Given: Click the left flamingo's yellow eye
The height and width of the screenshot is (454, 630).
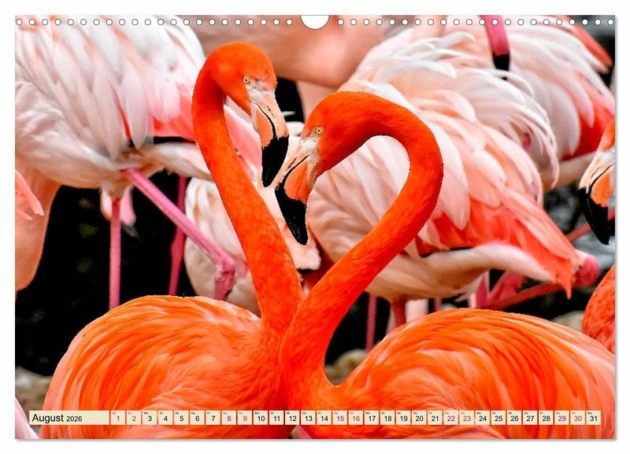Looking at the screenshot, I should tap(246, 79).
